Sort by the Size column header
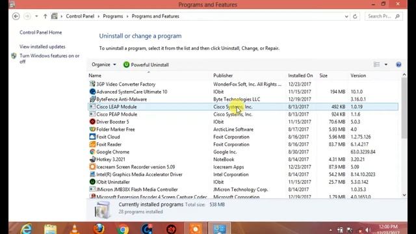Viewport: 416px width, 234px height. tap(324, 75)
